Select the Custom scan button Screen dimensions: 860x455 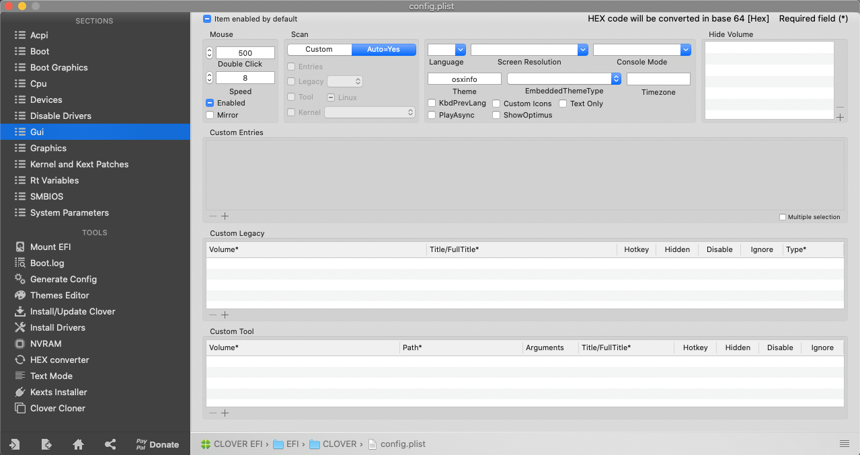[x=319, y=50]
